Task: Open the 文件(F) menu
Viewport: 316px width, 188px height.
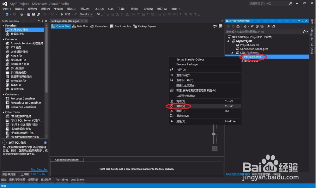Action: [6, 9]
